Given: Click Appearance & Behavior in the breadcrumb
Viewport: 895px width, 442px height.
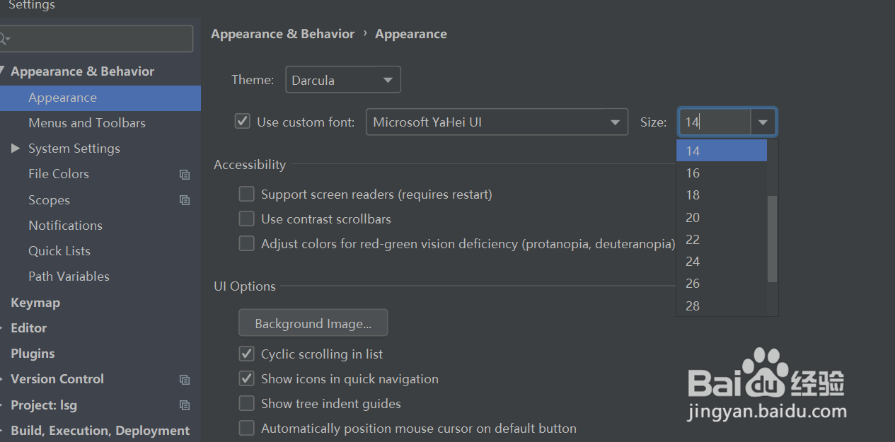Looking at the screenshot, I should (282, 34).
